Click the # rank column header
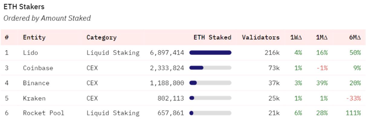The image size is (366, 119). (6, 38)
